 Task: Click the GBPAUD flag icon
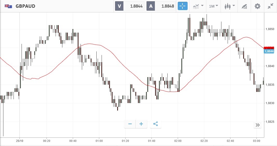point(8,6)
